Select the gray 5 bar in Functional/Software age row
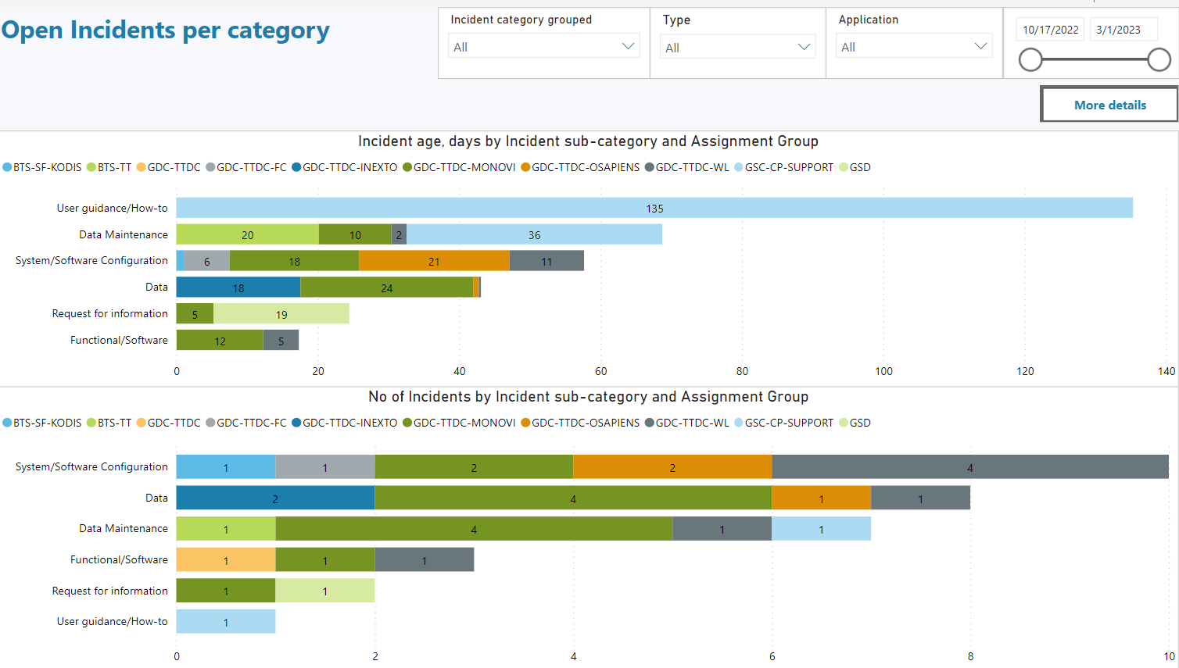Screen dimensions: 1179x668 click(281, 341)
